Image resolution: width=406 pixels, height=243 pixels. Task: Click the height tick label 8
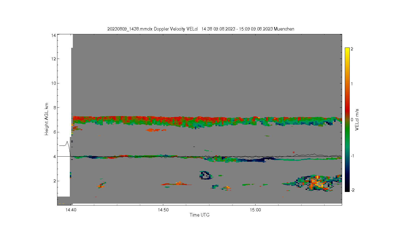tap(55, 108)
